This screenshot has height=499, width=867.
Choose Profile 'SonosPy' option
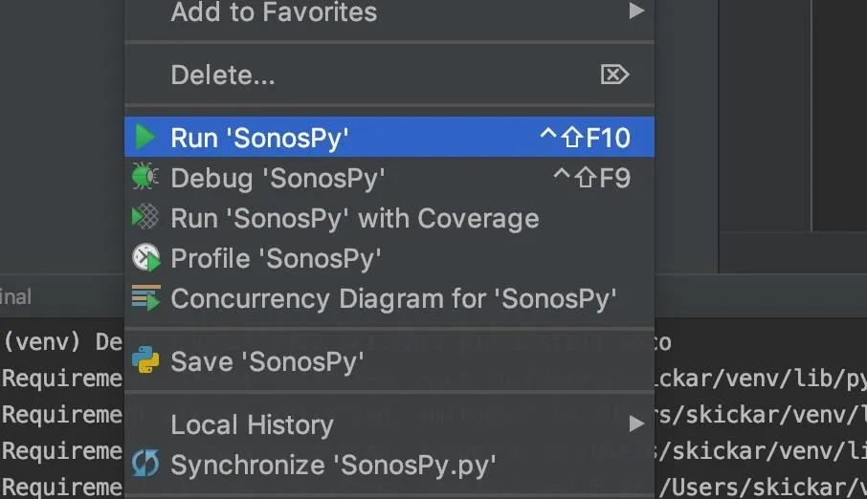(x=389, y=258)
